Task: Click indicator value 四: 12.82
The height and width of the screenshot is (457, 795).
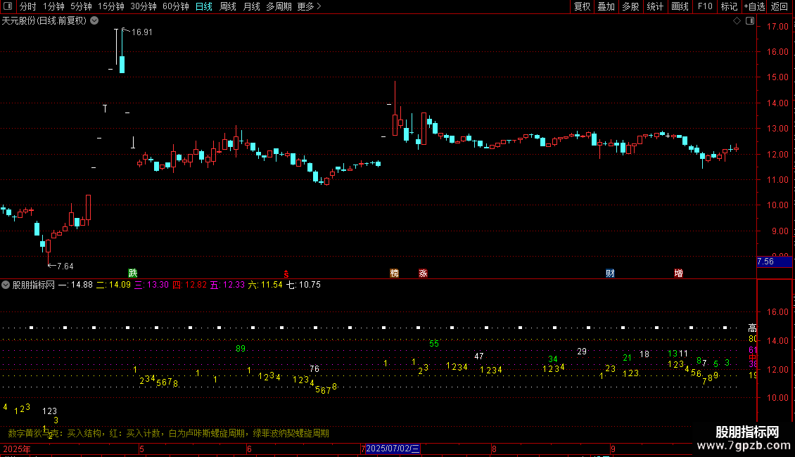Action: pos(190,285)
